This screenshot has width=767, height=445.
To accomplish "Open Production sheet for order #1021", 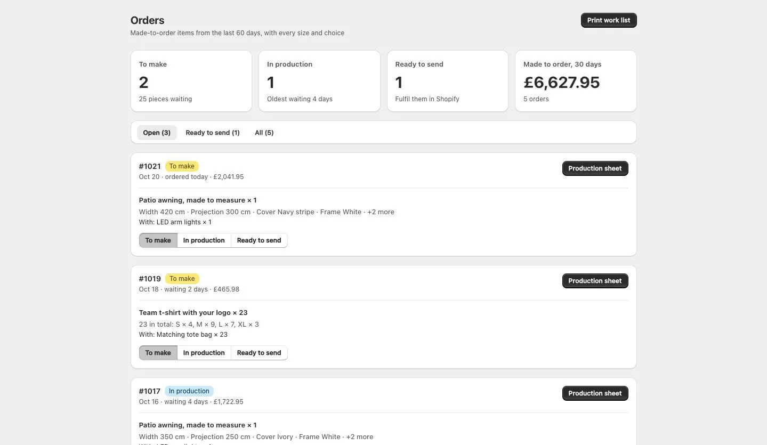I will pyautogui.click(x=595, y=168).
